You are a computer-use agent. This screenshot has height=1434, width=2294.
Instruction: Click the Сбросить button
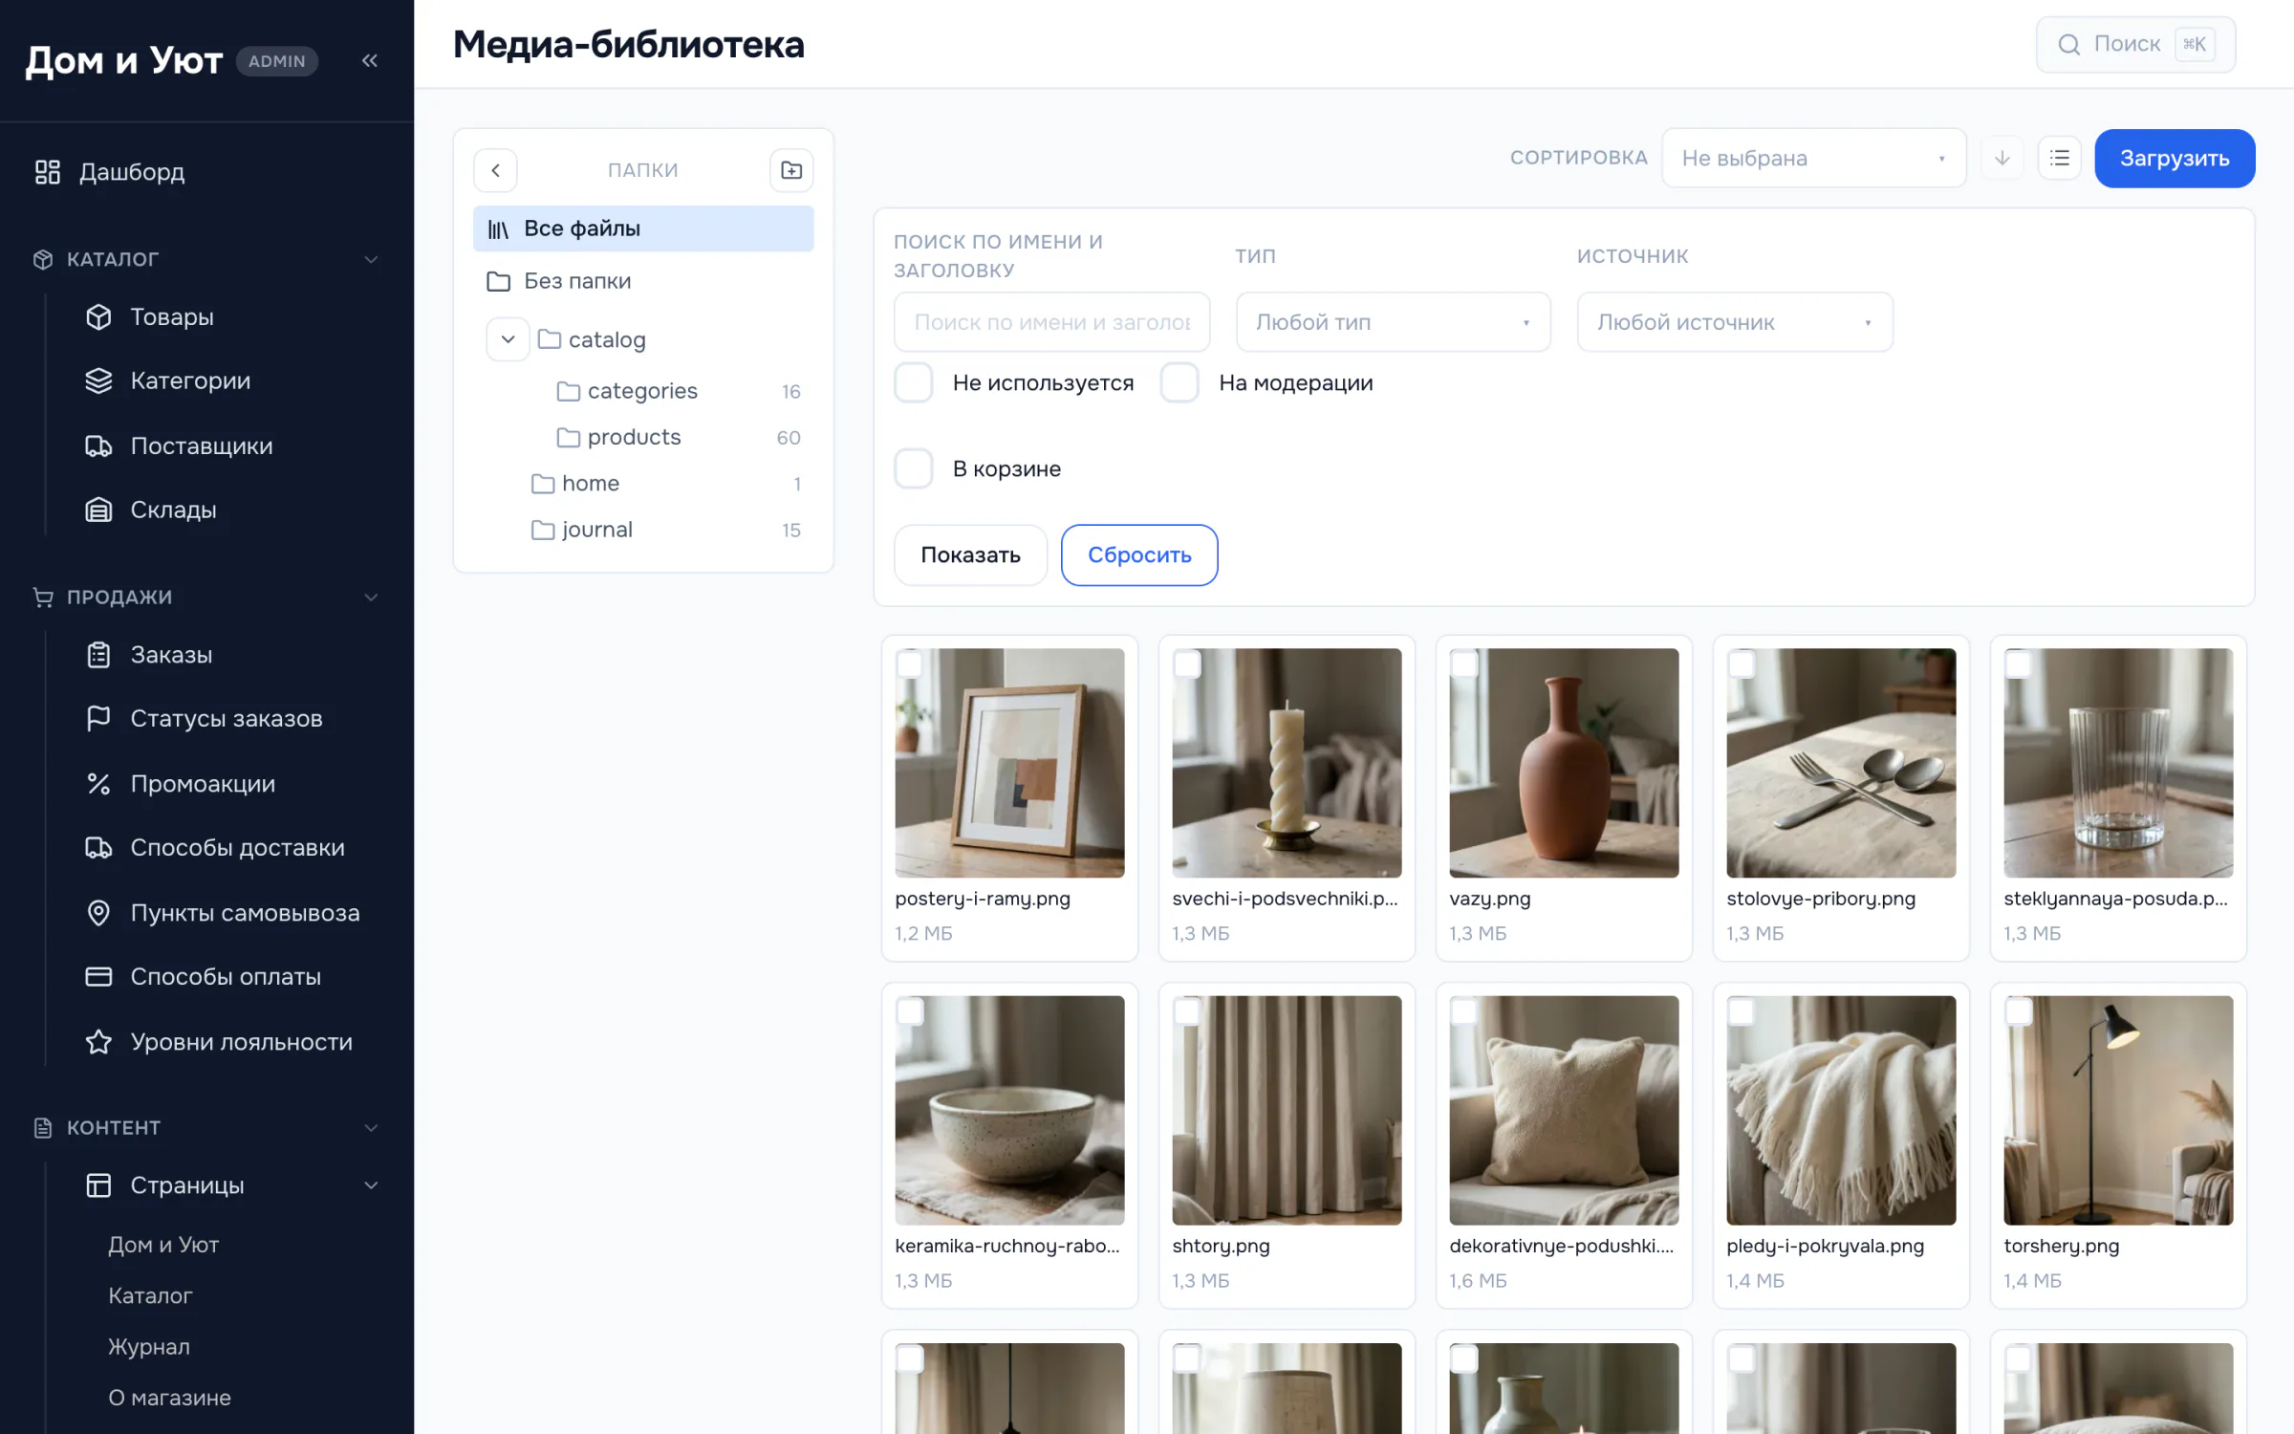1139,555
